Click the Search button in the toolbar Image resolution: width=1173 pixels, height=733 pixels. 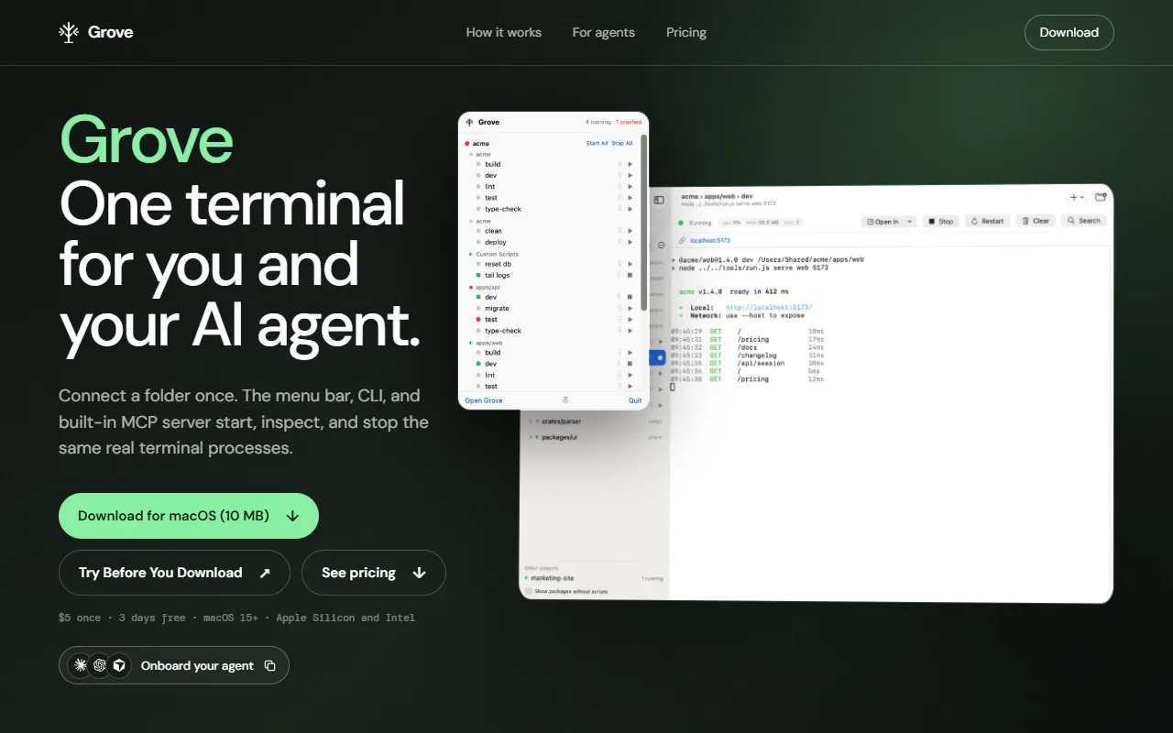click(x=1084, y=221)
